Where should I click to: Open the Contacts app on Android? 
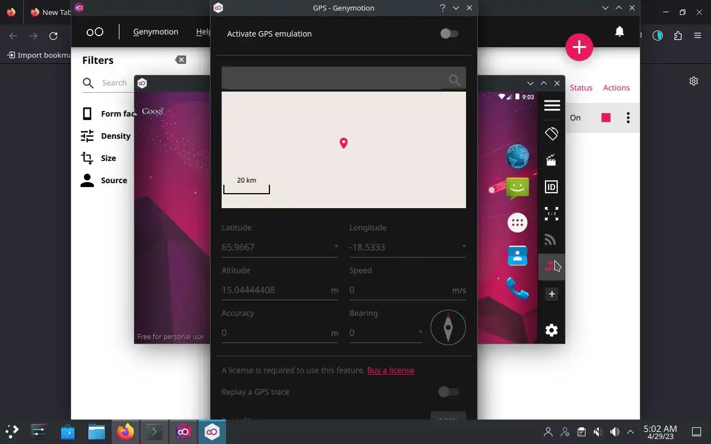click(x=517, y=255)
